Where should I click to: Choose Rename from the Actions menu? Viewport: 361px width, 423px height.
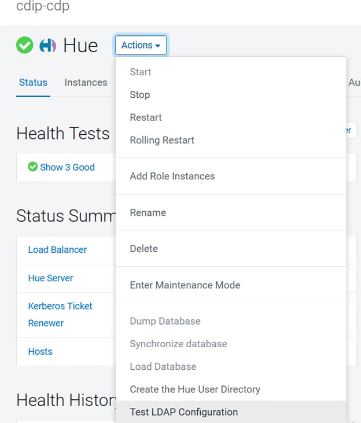tap(231, 212)
